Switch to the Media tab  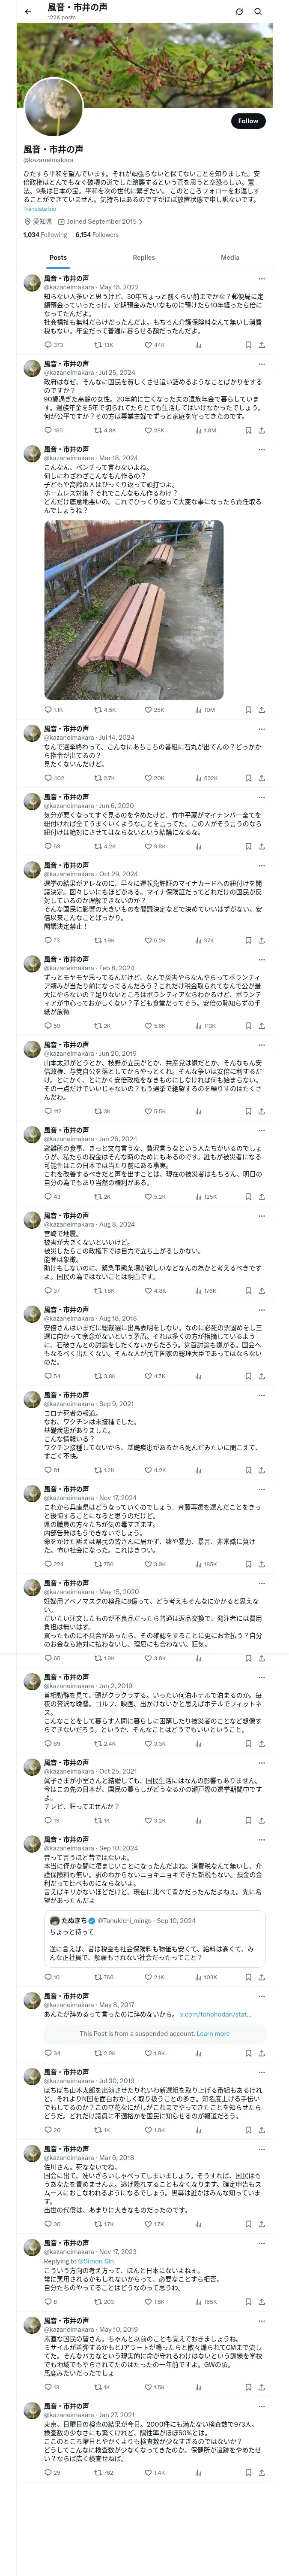coord(230,258)
